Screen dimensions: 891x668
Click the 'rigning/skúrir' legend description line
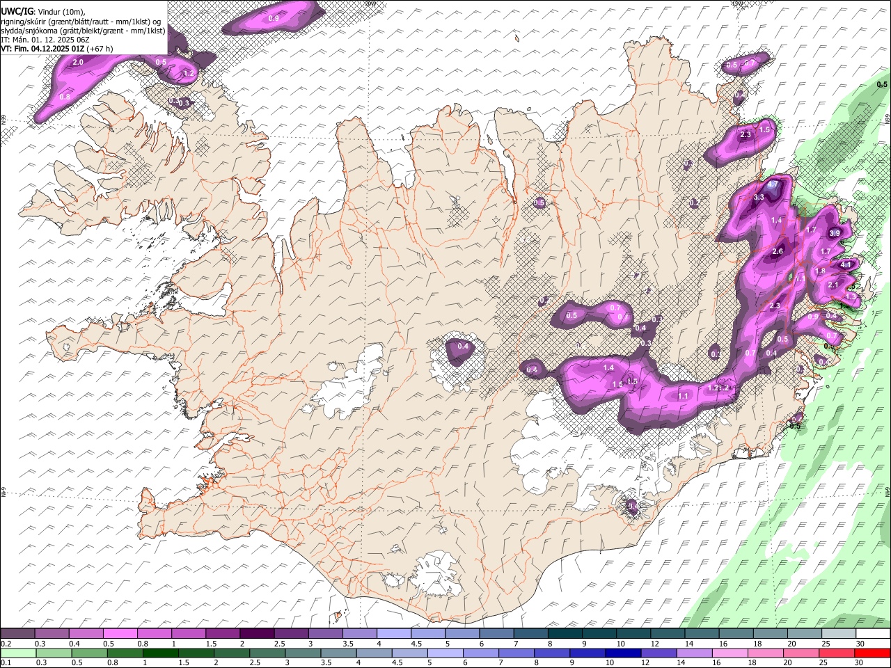pyautogui.click(x=81, y=21)
